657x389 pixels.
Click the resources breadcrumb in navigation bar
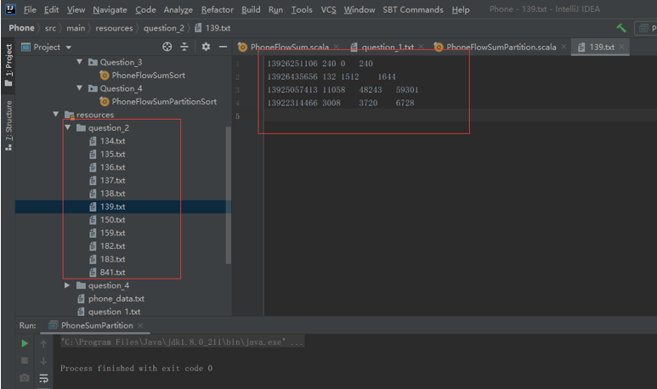(x=114, y=28)
